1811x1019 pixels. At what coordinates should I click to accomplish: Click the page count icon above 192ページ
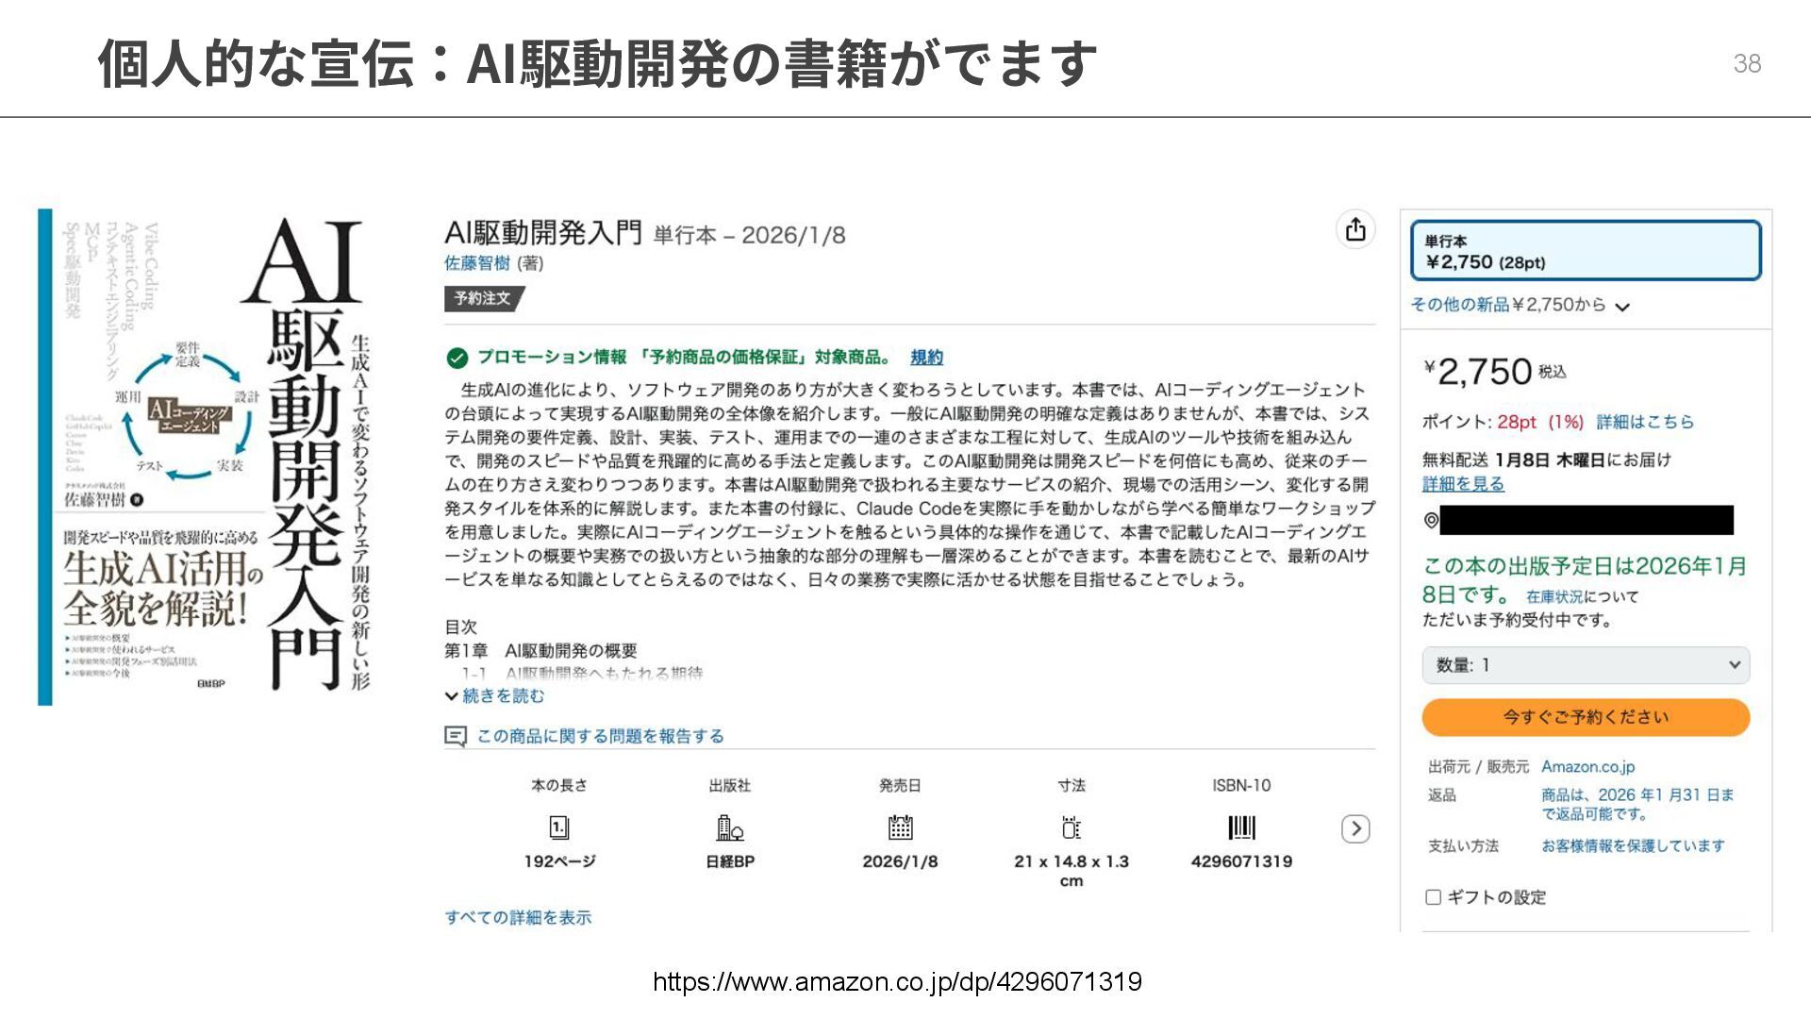point(559,827)
